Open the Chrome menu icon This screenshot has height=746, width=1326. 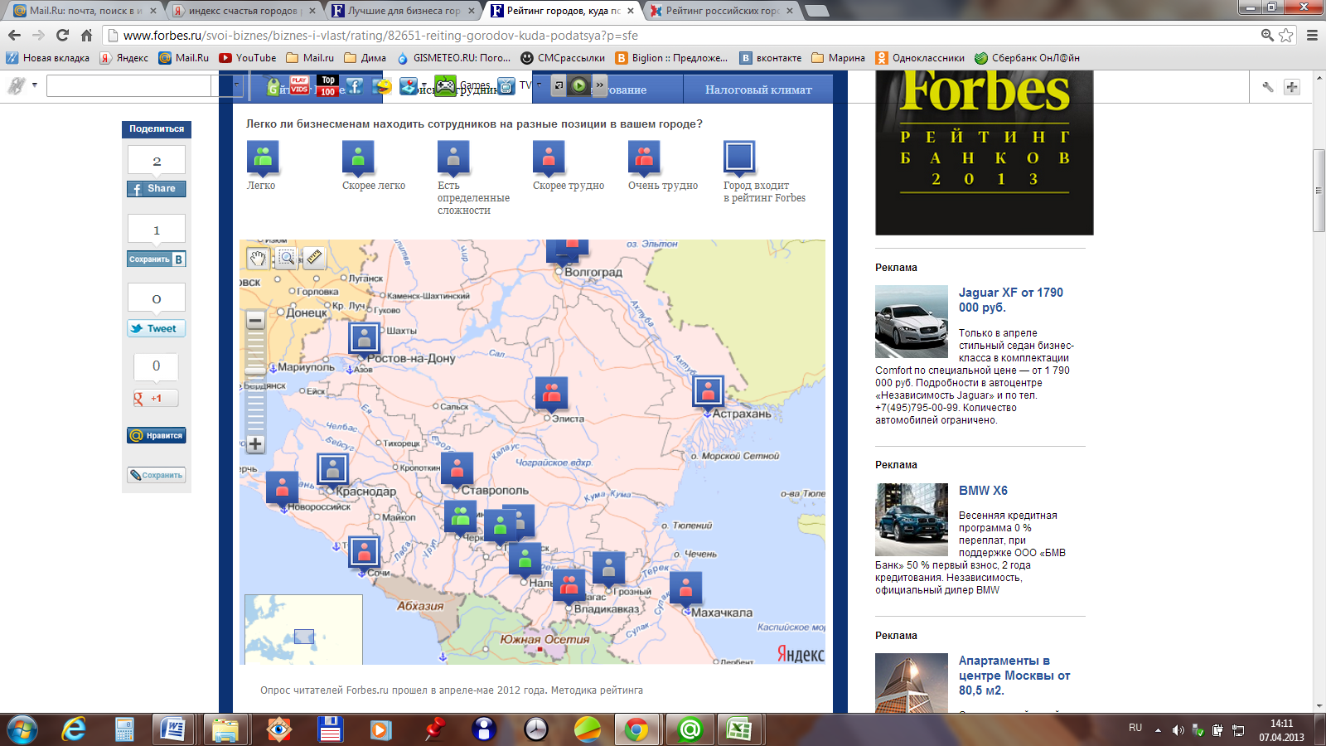coord(1312,35)
